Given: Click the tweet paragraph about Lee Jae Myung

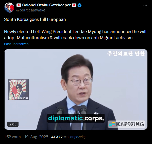Looking at the screenshot, I should pos(75,35).
